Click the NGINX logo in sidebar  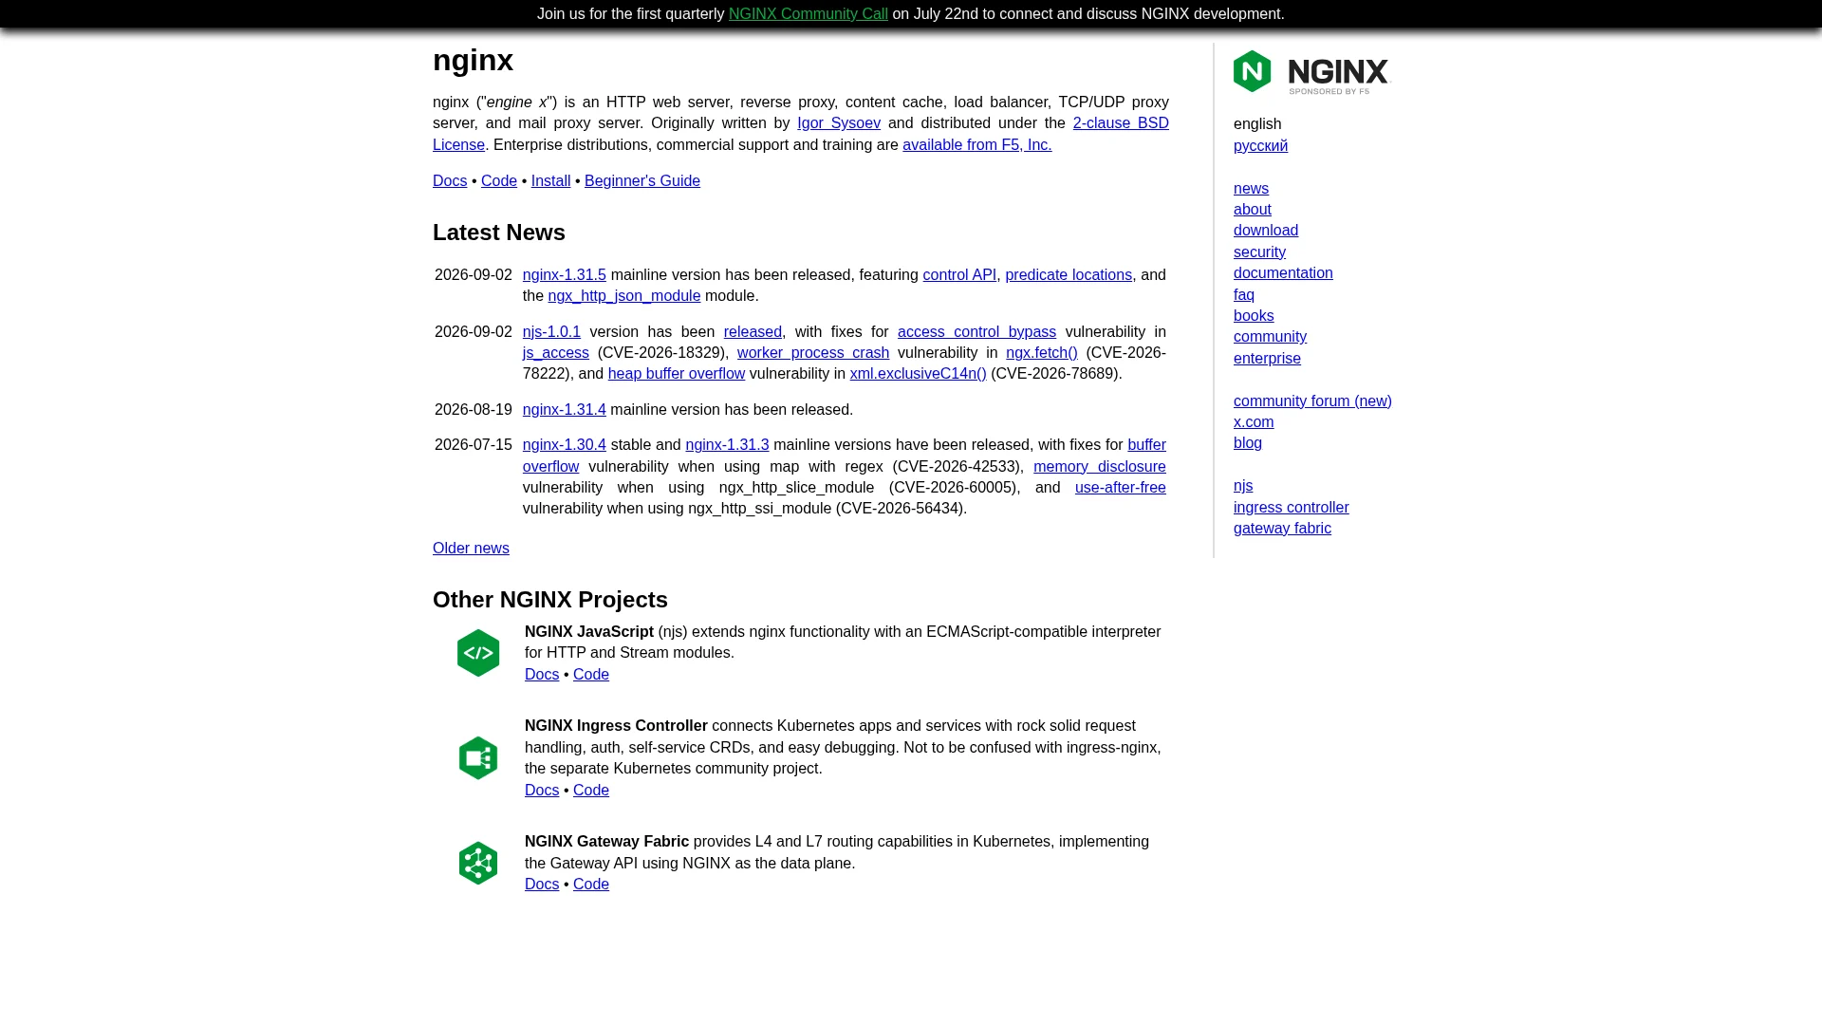(x=1311, y=72)
